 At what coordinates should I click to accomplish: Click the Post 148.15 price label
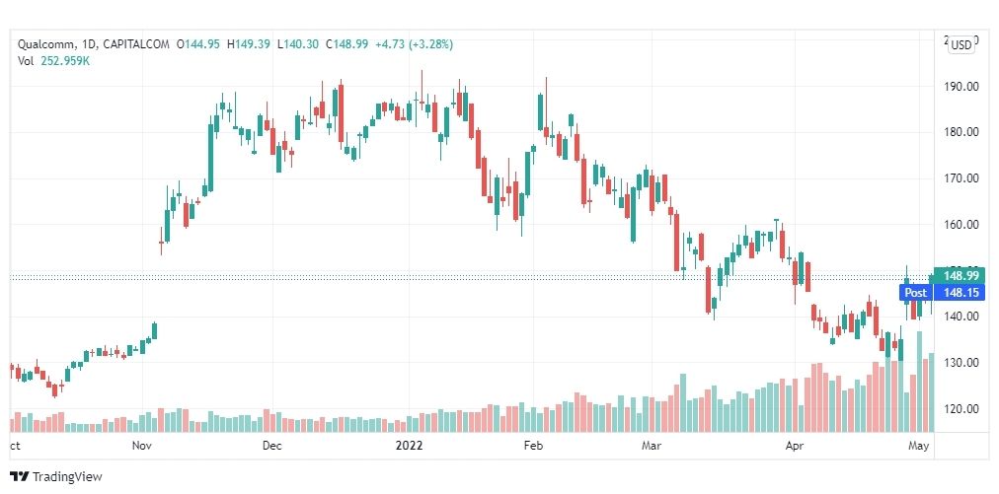[941, 293]
